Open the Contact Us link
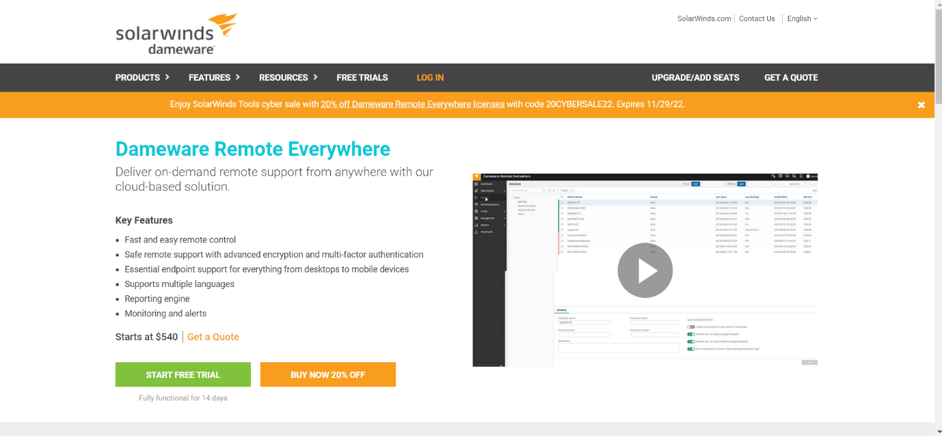This screenshot has width=942, height=436. click(757, 18)
